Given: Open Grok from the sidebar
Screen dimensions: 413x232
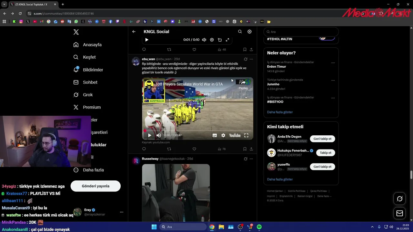Looking at the screenshot, I should tap(83, 95).
